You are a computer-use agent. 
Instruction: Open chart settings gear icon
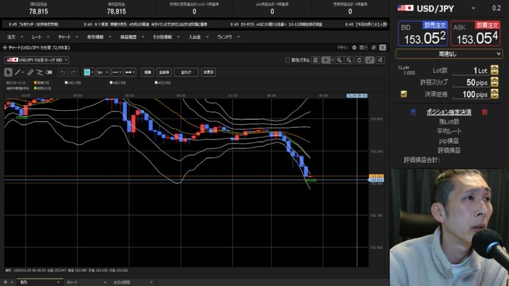354,47
